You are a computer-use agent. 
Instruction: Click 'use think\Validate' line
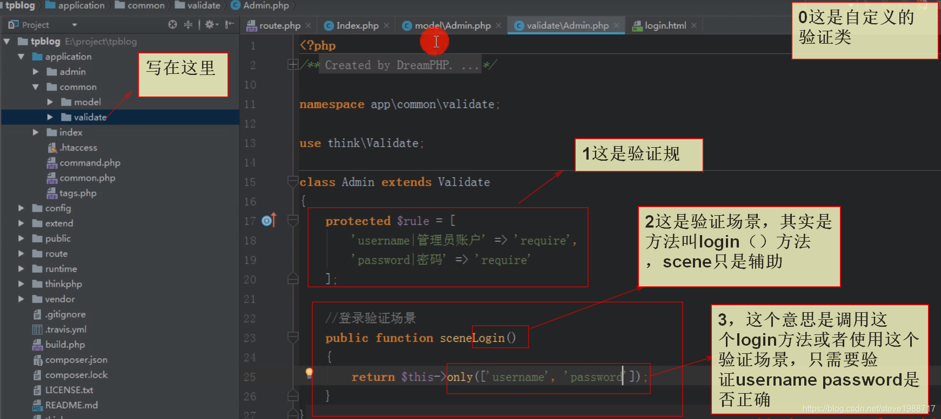361,143
